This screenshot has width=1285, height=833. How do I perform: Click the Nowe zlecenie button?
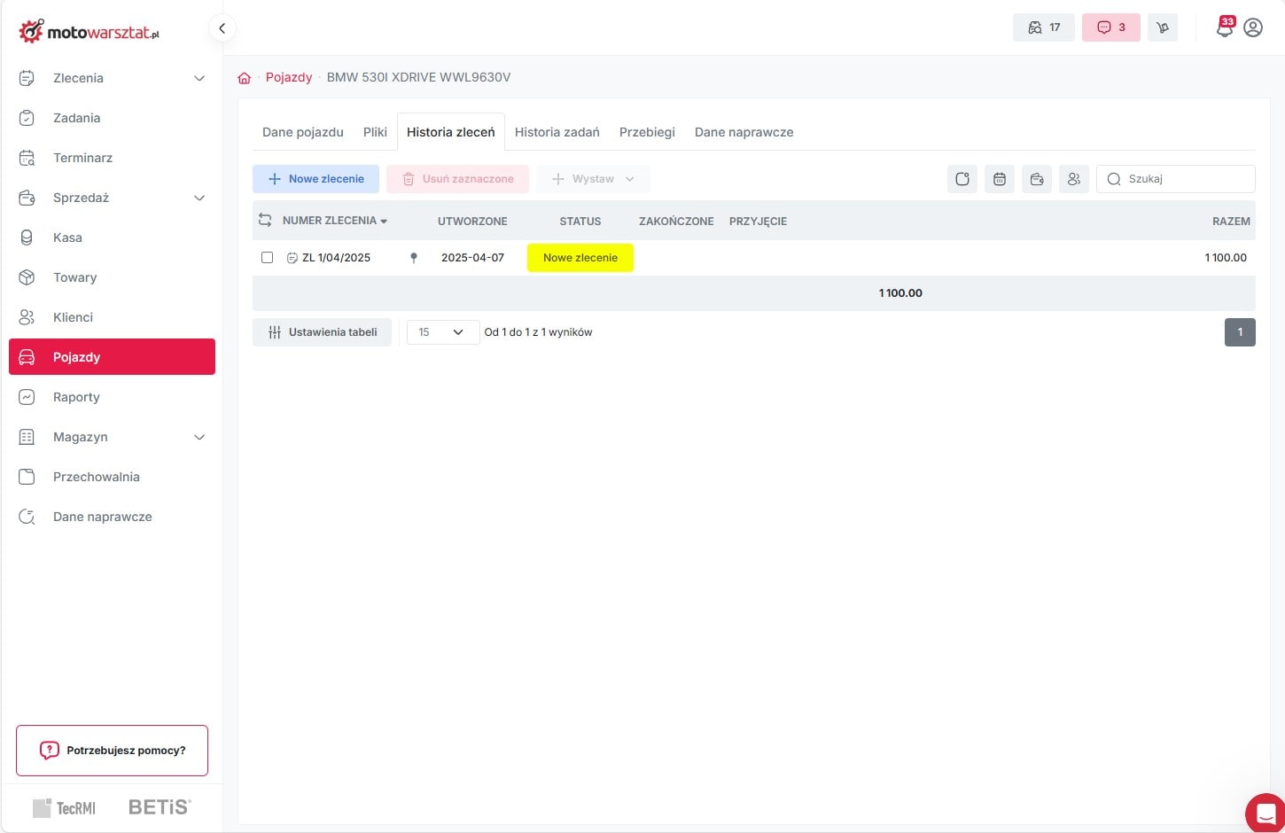[x=315, y=179]
